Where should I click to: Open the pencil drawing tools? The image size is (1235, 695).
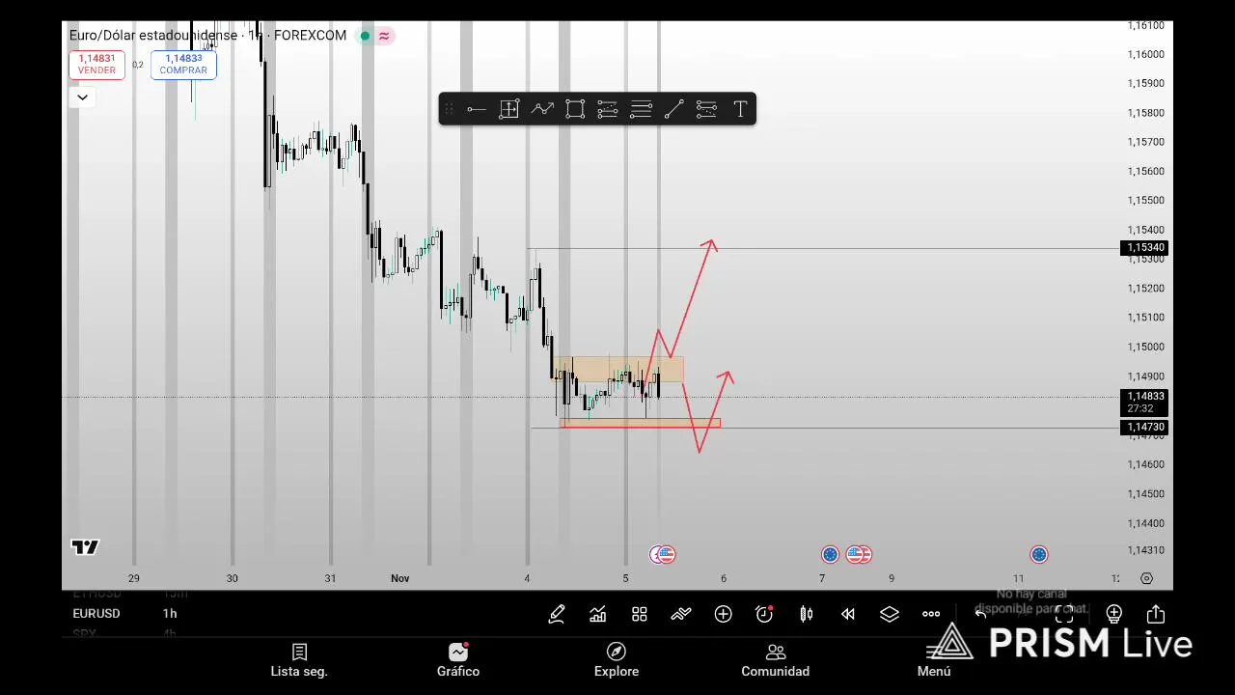(x=557, y=614)
